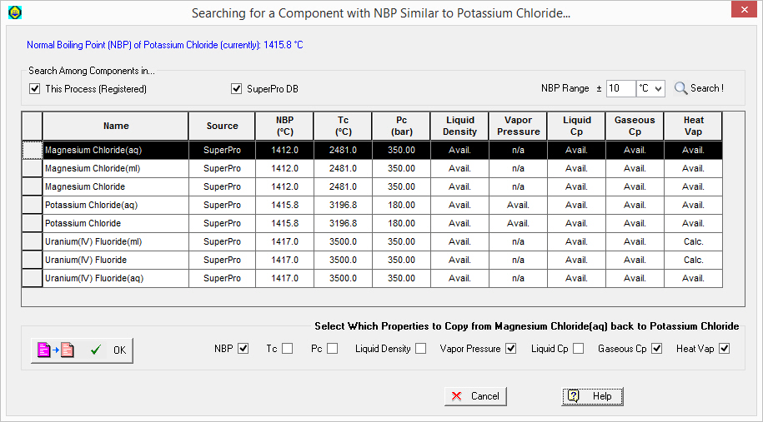Image resolution: width=763 pixels, height=422 pixels.
Task: Open Help for this dialog
Action: click(x=592, y=396)
